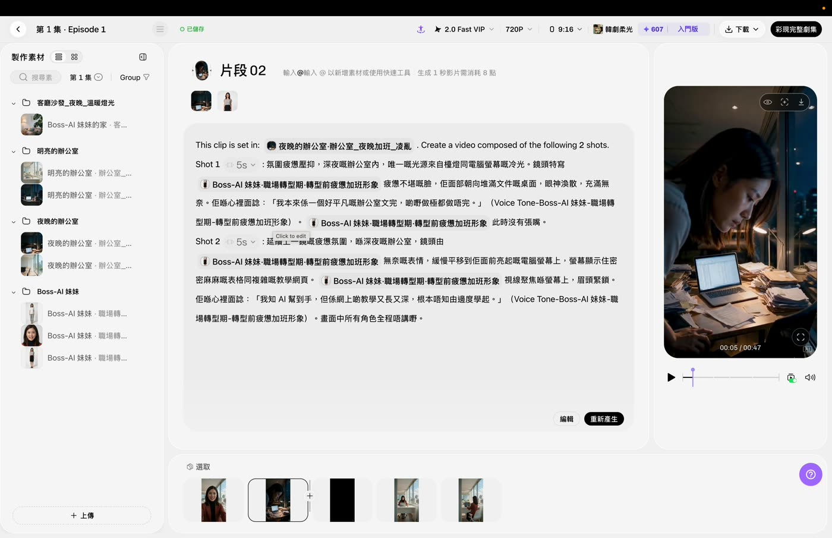Collapse the Boss-AI 妹妹 folder
The image size is (832, 538).
[14, 291]
